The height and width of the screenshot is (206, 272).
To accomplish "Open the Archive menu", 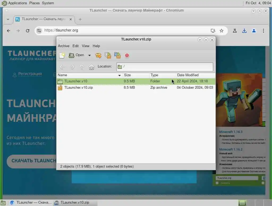I will (x=63, y=46).
